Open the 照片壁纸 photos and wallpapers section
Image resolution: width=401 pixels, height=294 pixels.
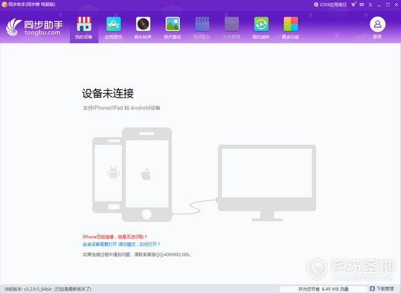[172, 28]
